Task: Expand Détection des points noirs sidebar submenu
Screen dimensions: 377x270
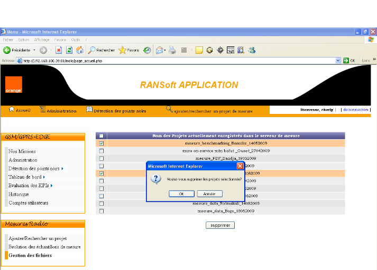Action: (x=62, y=169)
